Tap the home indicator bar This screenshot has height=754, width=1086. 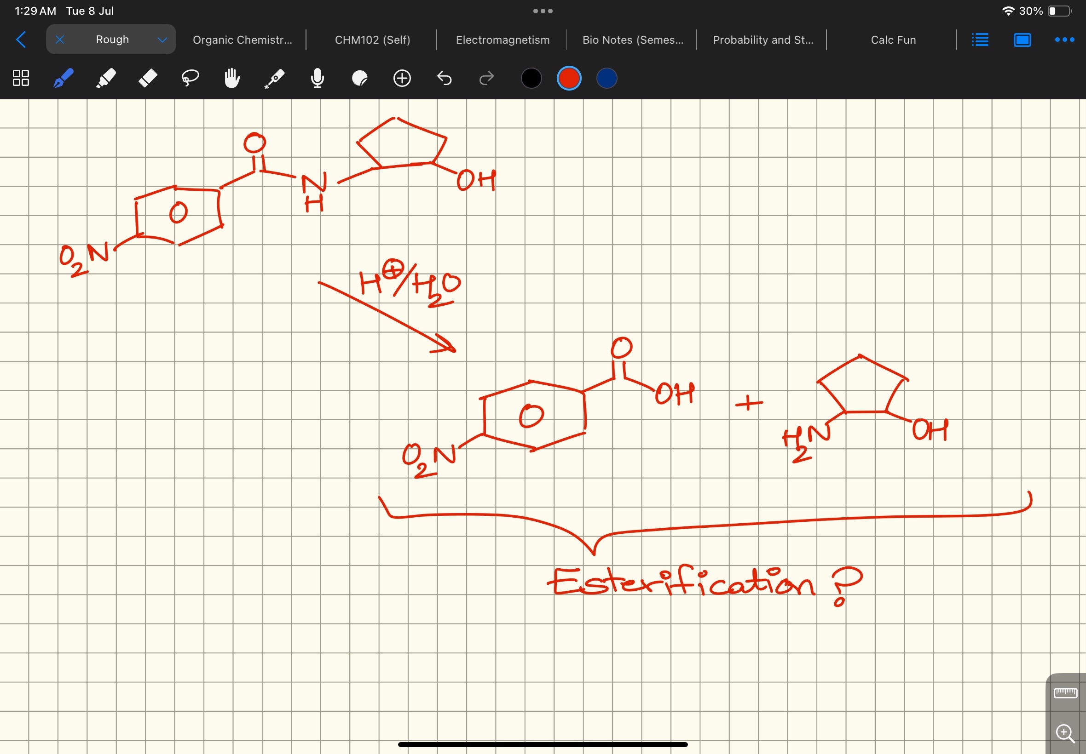click(543, 744)
